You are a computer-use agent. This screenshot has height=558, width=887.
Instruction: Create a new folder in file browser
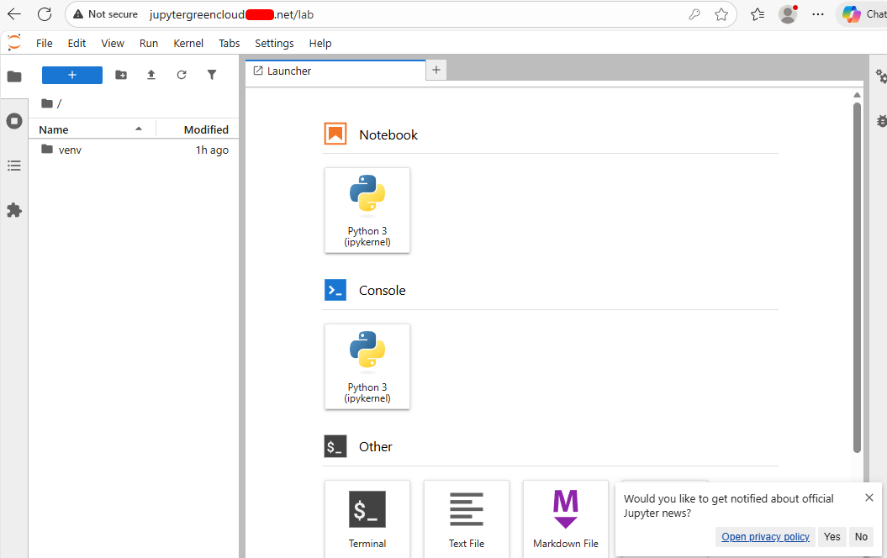[121, 75]
